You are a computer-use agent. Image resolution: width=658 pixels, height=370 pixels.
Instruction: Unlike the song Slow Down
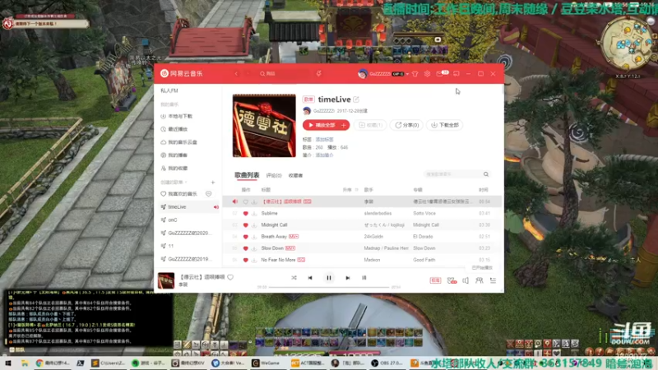pyautogui.click(x=246, y=248)
